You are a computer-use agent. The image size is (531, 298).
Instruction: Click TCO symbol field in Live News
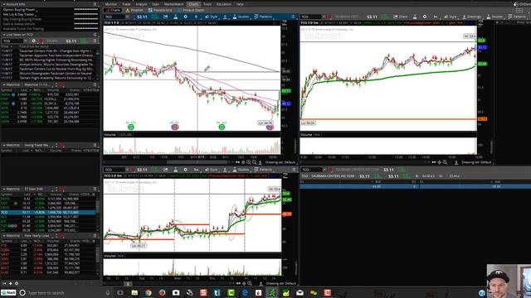[x=13, y=41]
